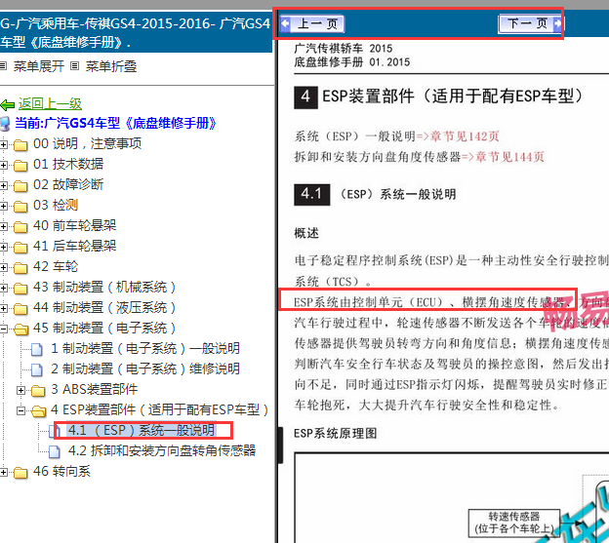Screen dimensions: 609x543
Task: Click open folder icon of 4 ESP装置部件
Action: [38, 411]
